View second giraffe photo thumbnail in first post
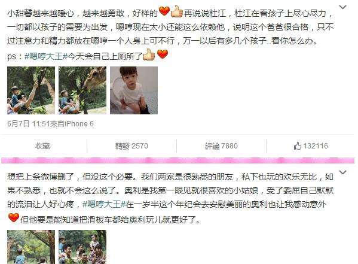Image resolution: width=358 pixels, height=264 pixels. coord(82,90)
